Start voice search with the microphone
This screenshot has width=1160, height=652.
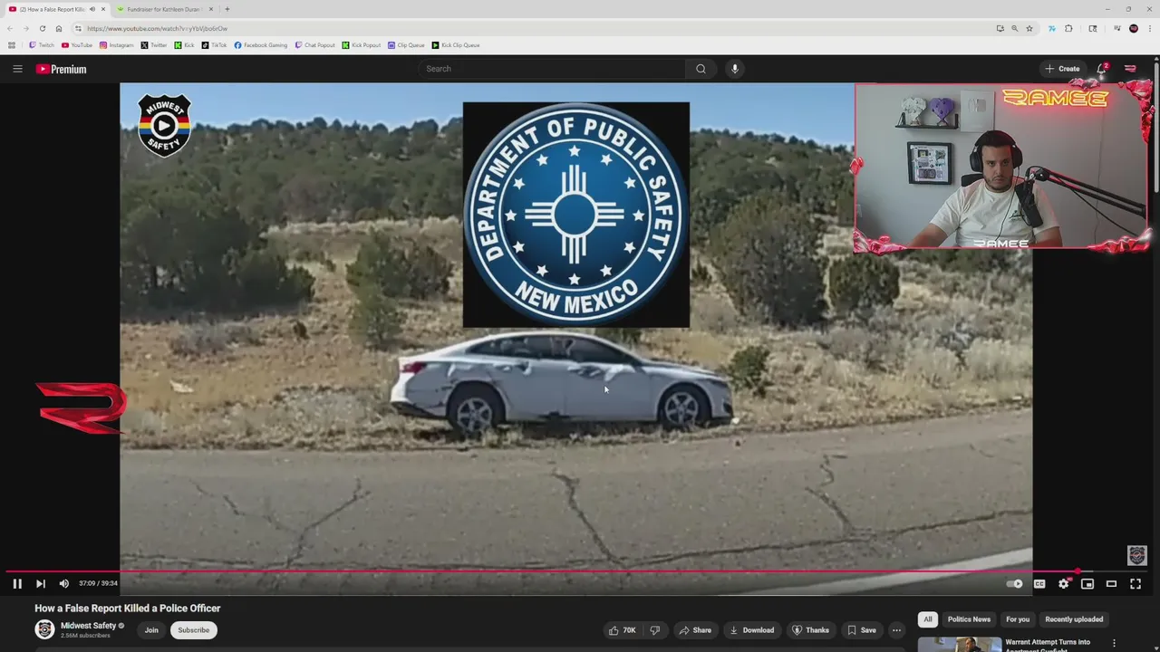pos(735,69)
